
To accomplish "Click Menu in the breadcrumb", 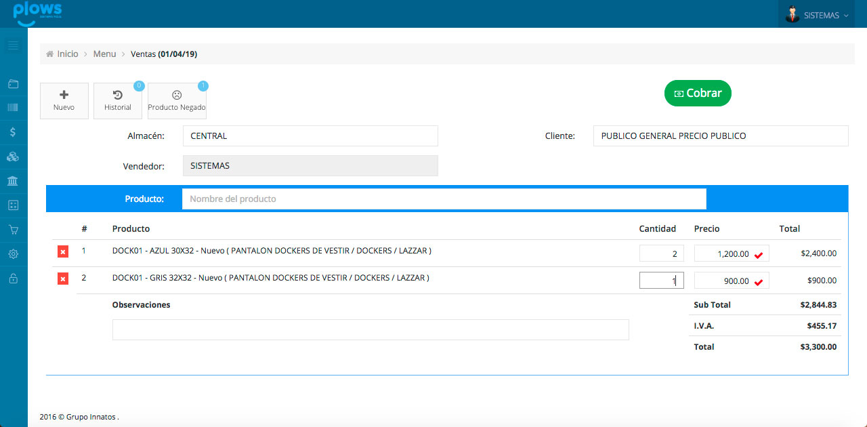I will coord(104,54).
